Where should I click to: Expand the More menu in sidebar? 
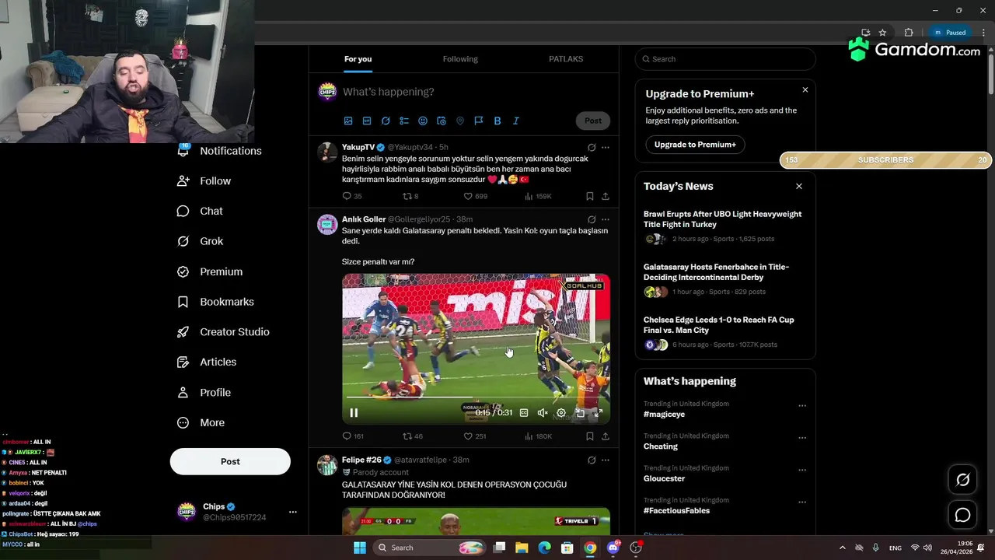[x=201, y=422]
